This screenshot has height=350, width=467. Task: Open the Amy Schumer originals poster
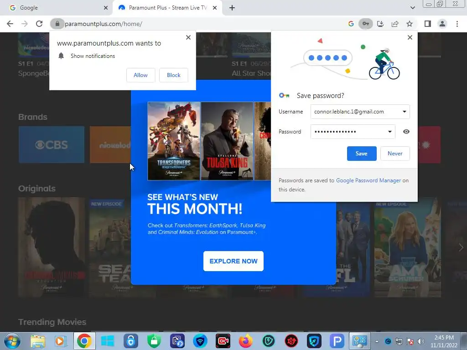[407, 247]
